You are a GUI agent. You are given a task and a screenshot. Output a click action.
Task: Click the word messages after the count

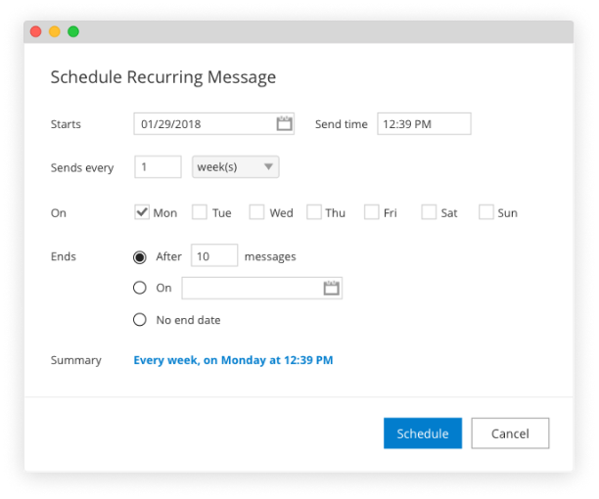coord(270,256)
